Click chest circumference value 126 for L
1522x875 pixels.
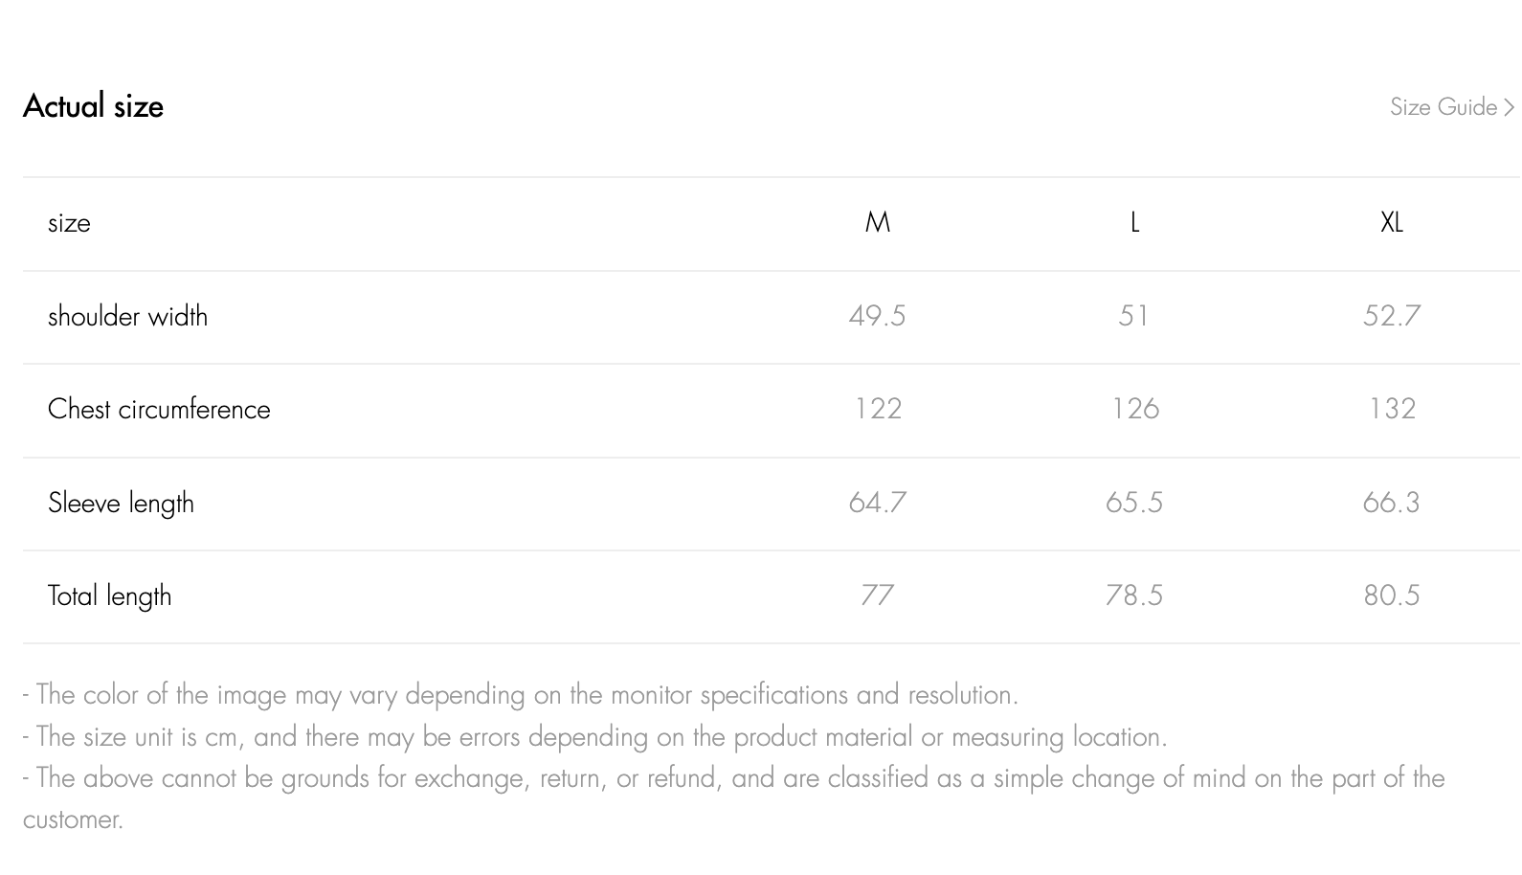coord(1134,409)
